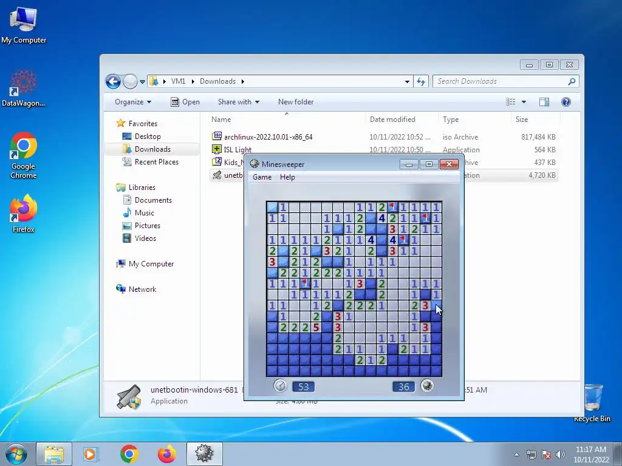This screenshot has height=466, width=622.
Task: Open the Organize dropdown menu
Action: point(133,102)
